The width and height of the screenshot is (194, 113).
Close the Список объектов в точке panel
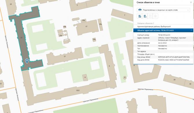tap(191, 2)
